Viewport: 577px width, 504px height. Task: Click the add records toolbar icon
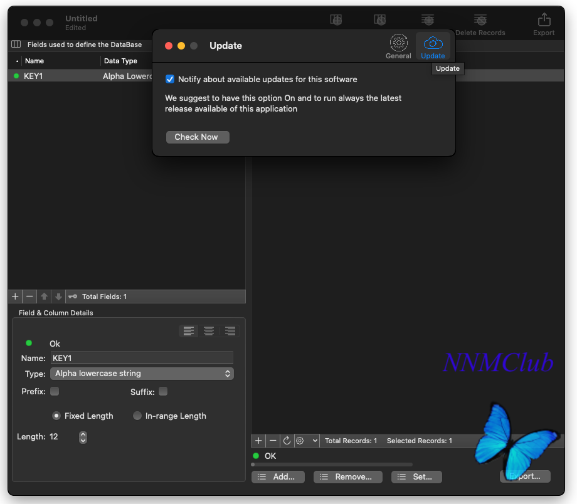point(428,19)
